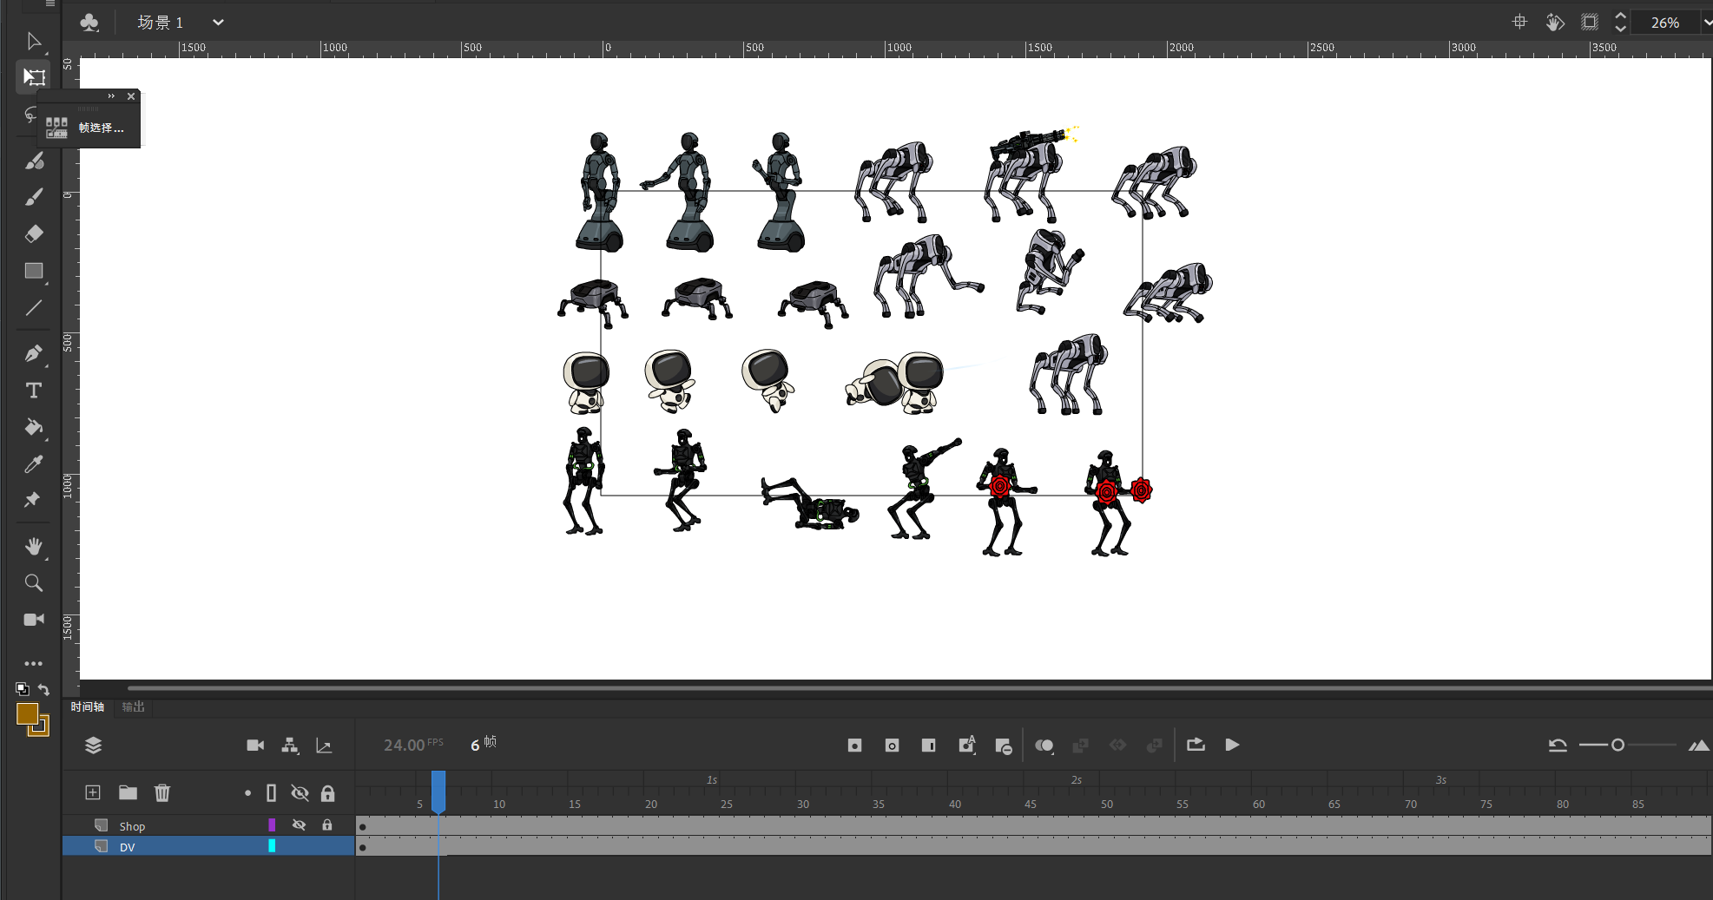Viewport: 1713px width, 900px height.
Task: Click the center stage icon
Action: [x=1519, y=22]
